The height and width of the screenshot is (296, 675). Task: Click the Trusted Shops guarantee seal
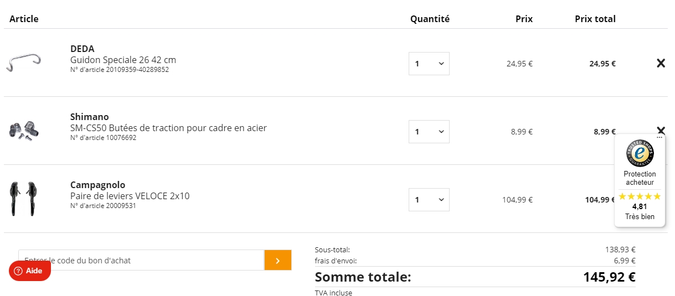[640, 153]
